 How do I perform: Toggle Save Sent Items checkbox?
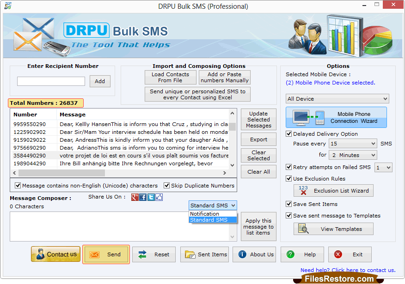289,204
